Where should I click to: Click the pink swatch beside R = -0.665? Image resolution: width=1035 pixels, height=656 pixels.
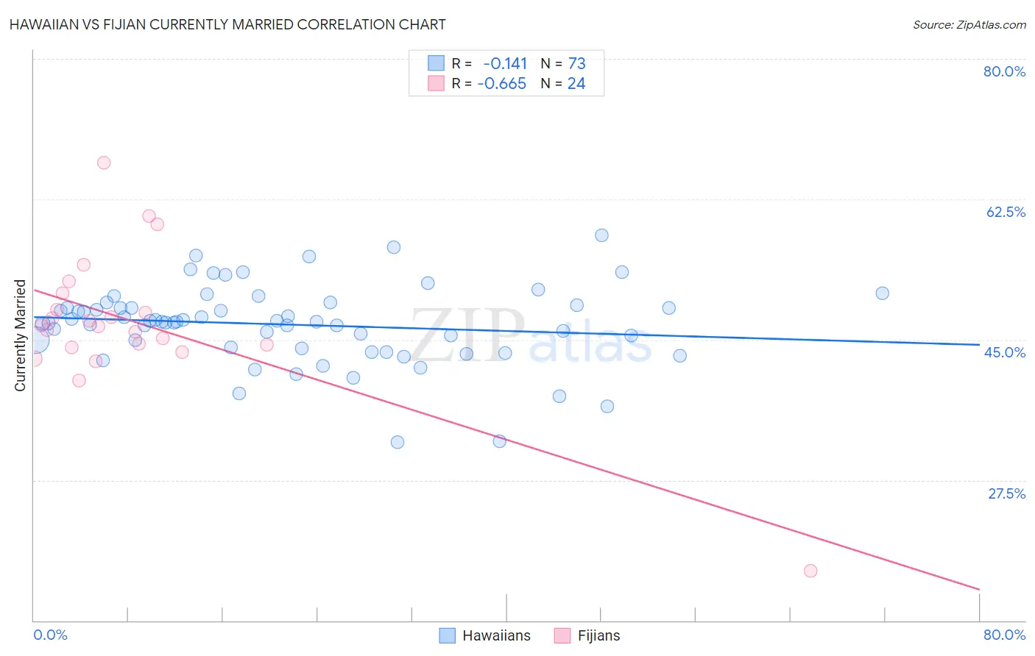click(x=436, y=83)
